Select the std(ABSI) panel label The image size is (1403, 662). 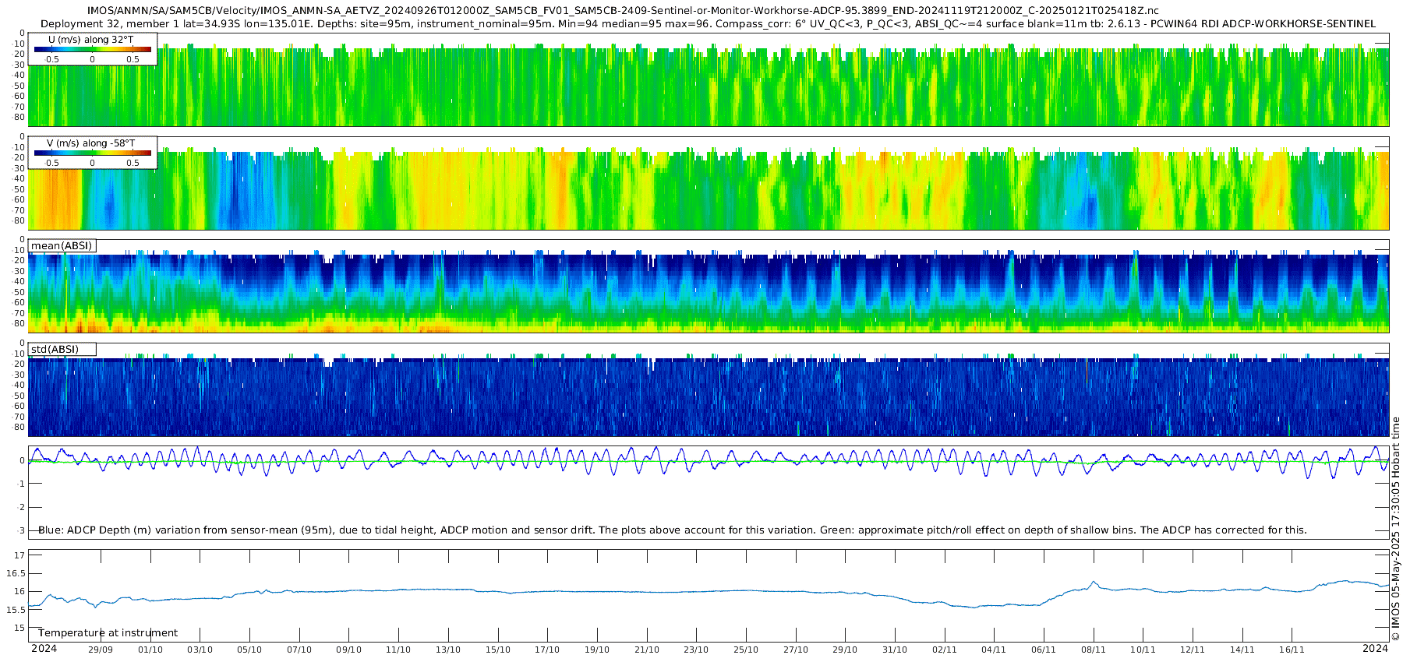pos(62,349)
